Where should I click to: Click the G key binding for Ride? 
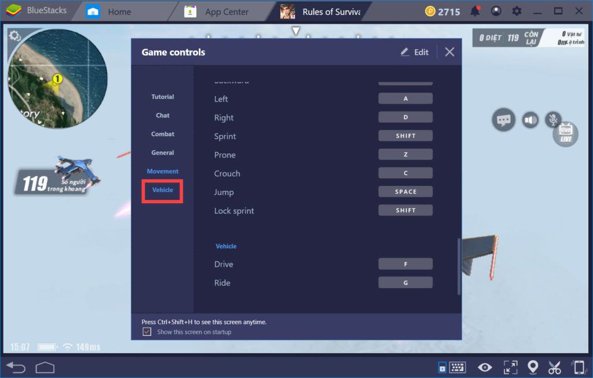pyautogui.click(x=405, y=282)
